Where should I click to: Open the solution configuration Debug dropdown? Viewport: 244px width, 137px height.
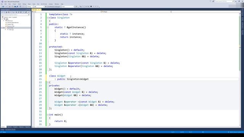[x=30, y=6]
